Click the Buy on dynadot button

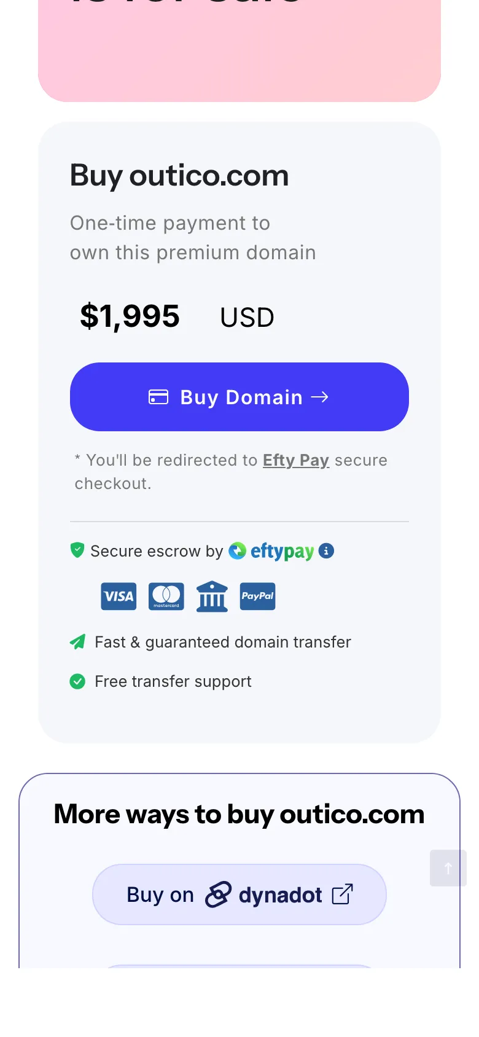tap(239, 894)
